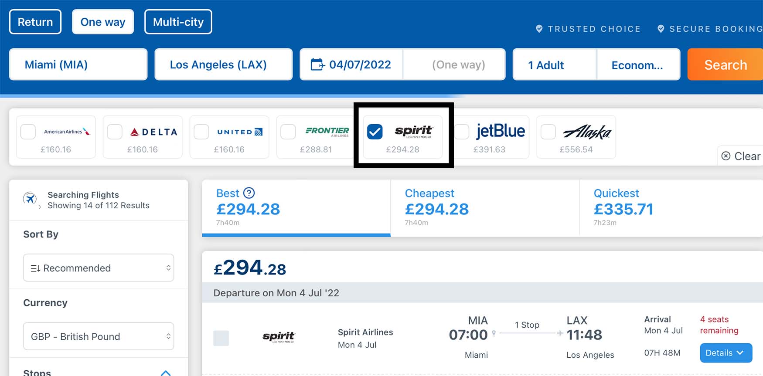Uncheck the Spirit airline filter checkbox
This screenshot has width=763, height=376.
click(x=375, y=132)
